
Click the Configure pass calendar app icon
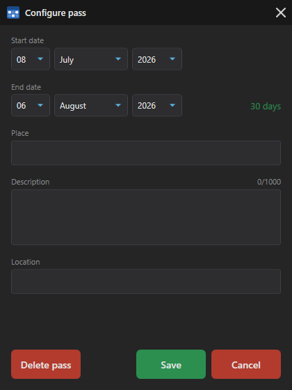(x=13, y=13)
